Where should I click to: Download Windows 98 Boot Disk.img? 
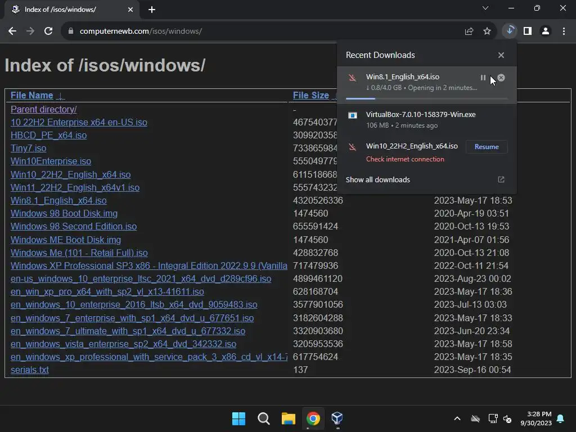(x=64, y=213)
